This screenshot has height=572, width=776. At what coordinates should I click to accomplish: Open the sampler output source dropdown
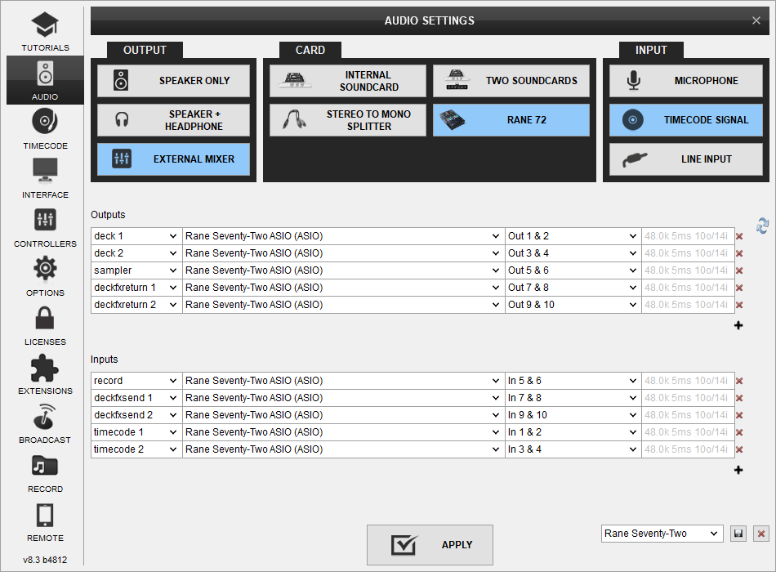pyautogui.click(x=136, y=270)
